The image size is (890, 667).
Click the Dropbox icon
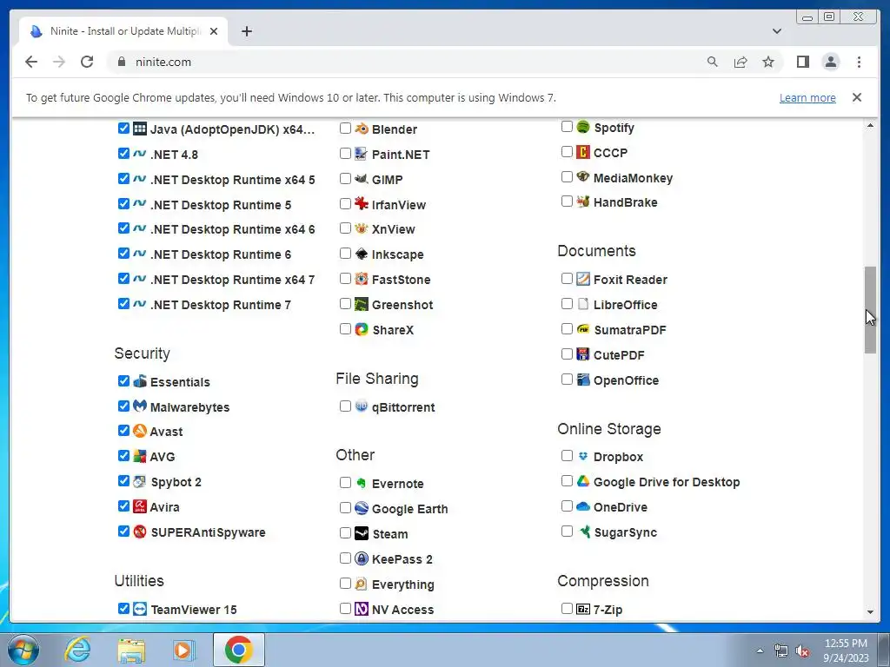[583, 456]
